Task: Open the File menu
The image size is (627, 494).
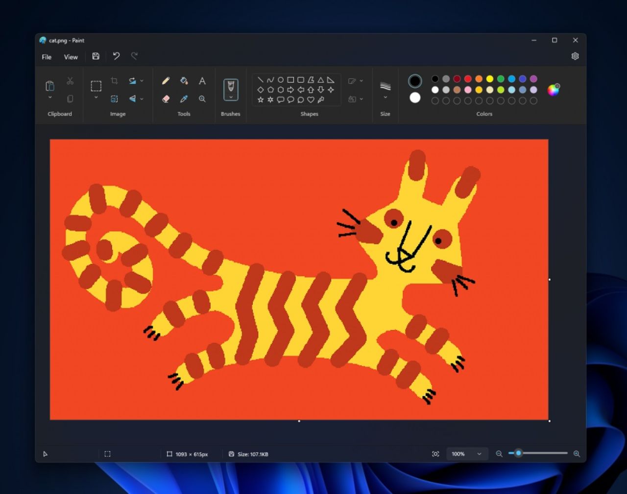Action: coord(46,57)
